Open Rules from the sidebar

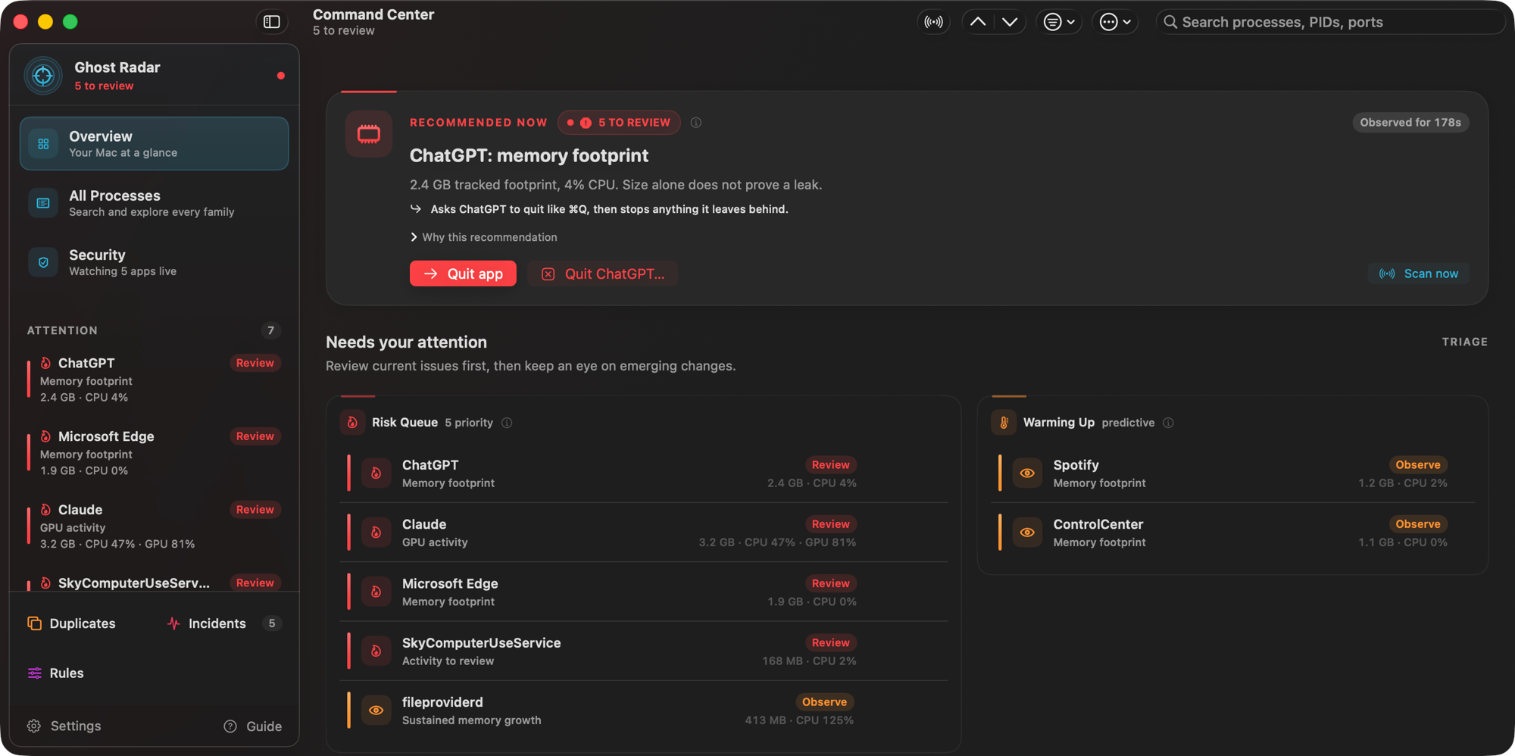coord(56,673)
